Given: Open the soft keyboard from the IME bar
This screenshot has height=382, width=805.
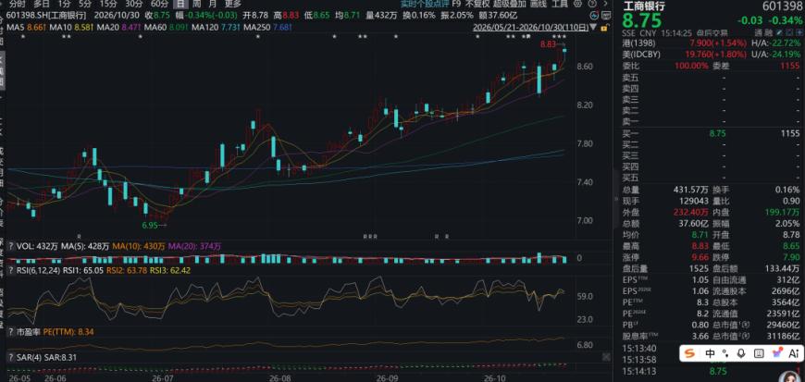Looking at the screenshot, I should click(759, 353).
